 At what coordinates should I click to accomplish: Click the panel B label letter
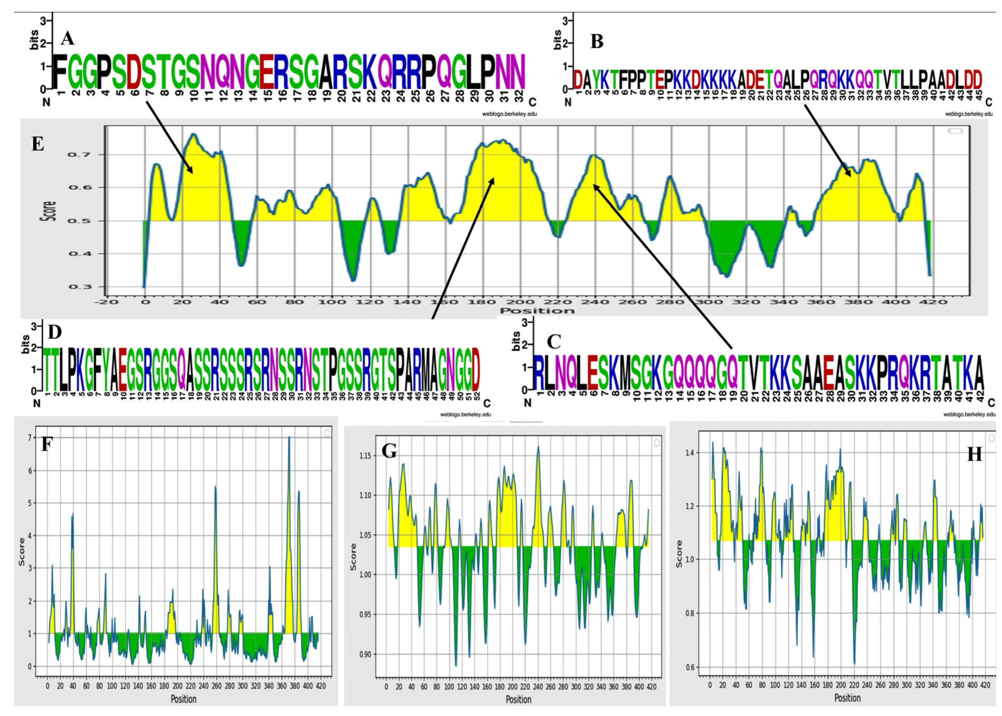point(596,41)
